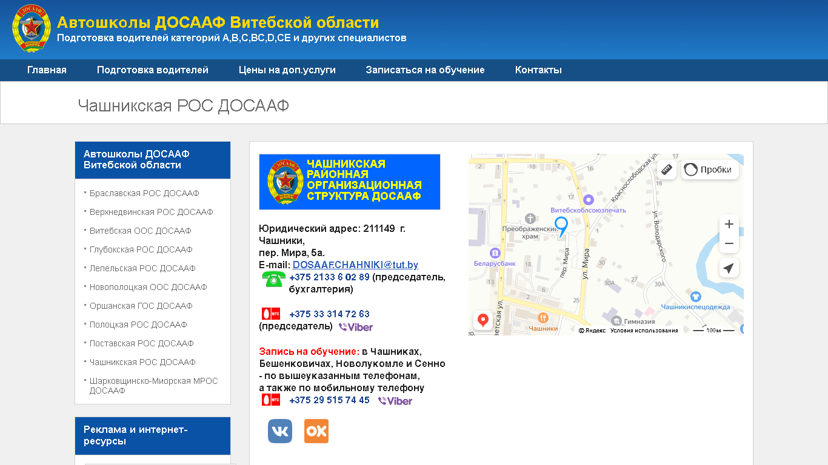
Task: Open Верхнедвинская РОС ДОСААФ link
Action: pyautogui.click(x=152, y=213)
